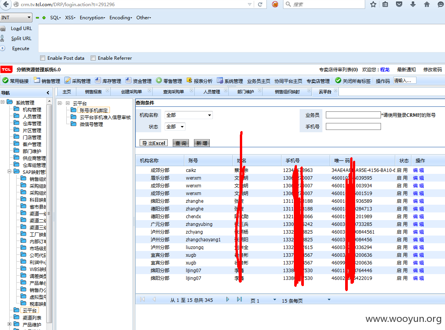Open 销售管理 toolbar menu
This screenshot has width=445, height=330.
click(x=47, y=81)
